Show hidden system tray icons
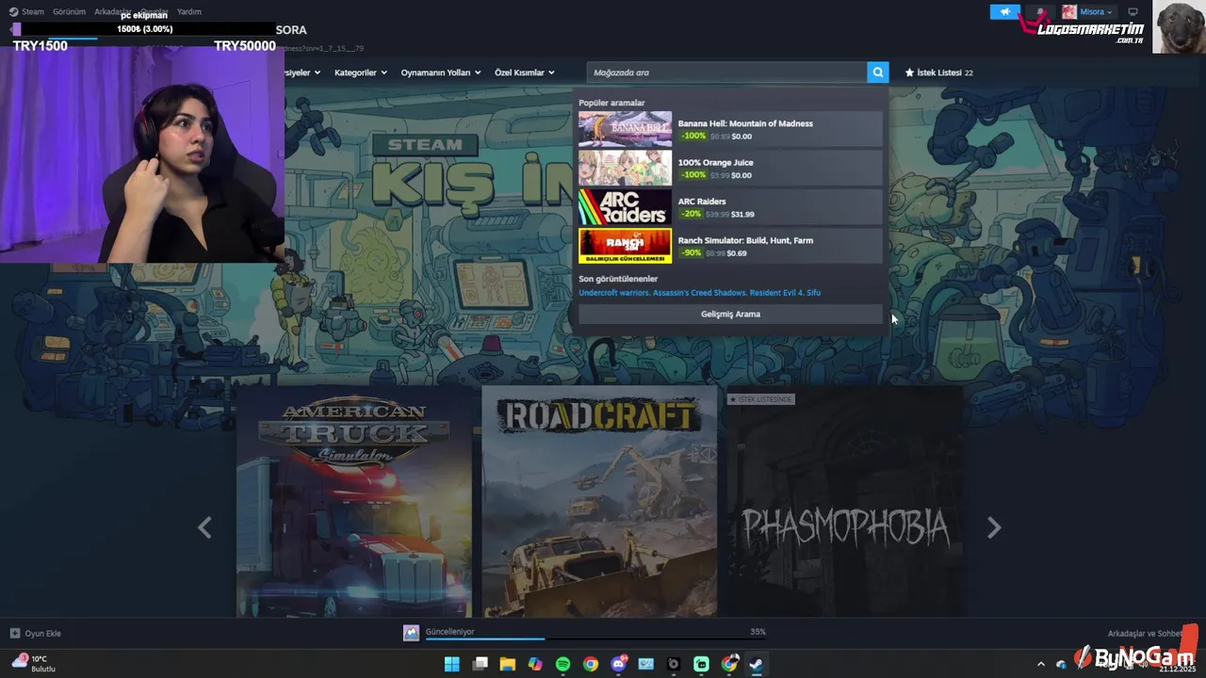The width and height of the screenshot is (1206, 678). pyautogui.click(x=1040, y=664)
